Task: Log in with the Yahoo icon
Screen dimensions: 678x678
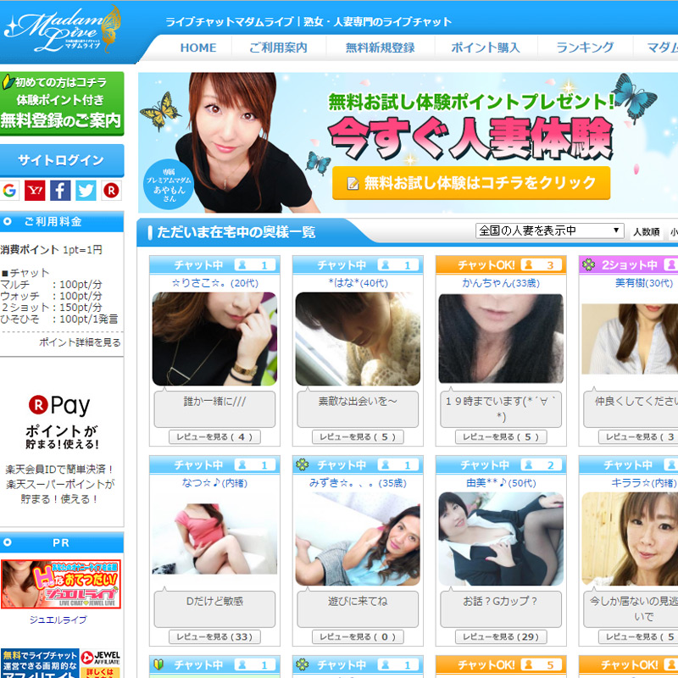Action: 35,190
